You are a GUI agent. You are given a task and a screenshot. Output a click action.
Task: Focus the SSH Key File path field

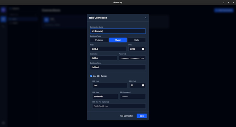coord(119,106)
